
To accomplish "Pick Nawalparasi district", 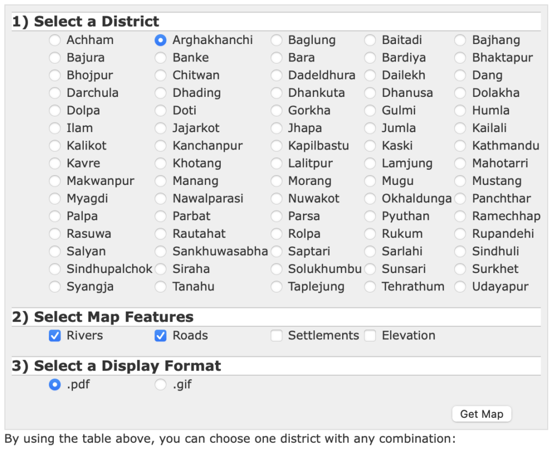I will (x=160, y=199).
